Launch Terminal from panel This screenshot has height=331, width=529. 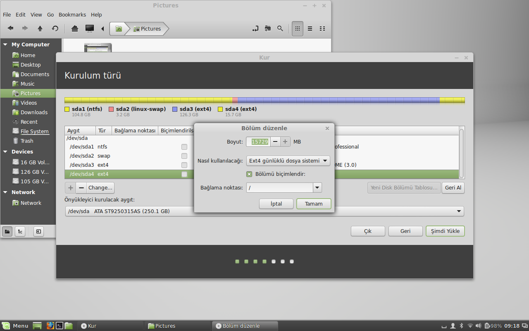tap(60, 326)
